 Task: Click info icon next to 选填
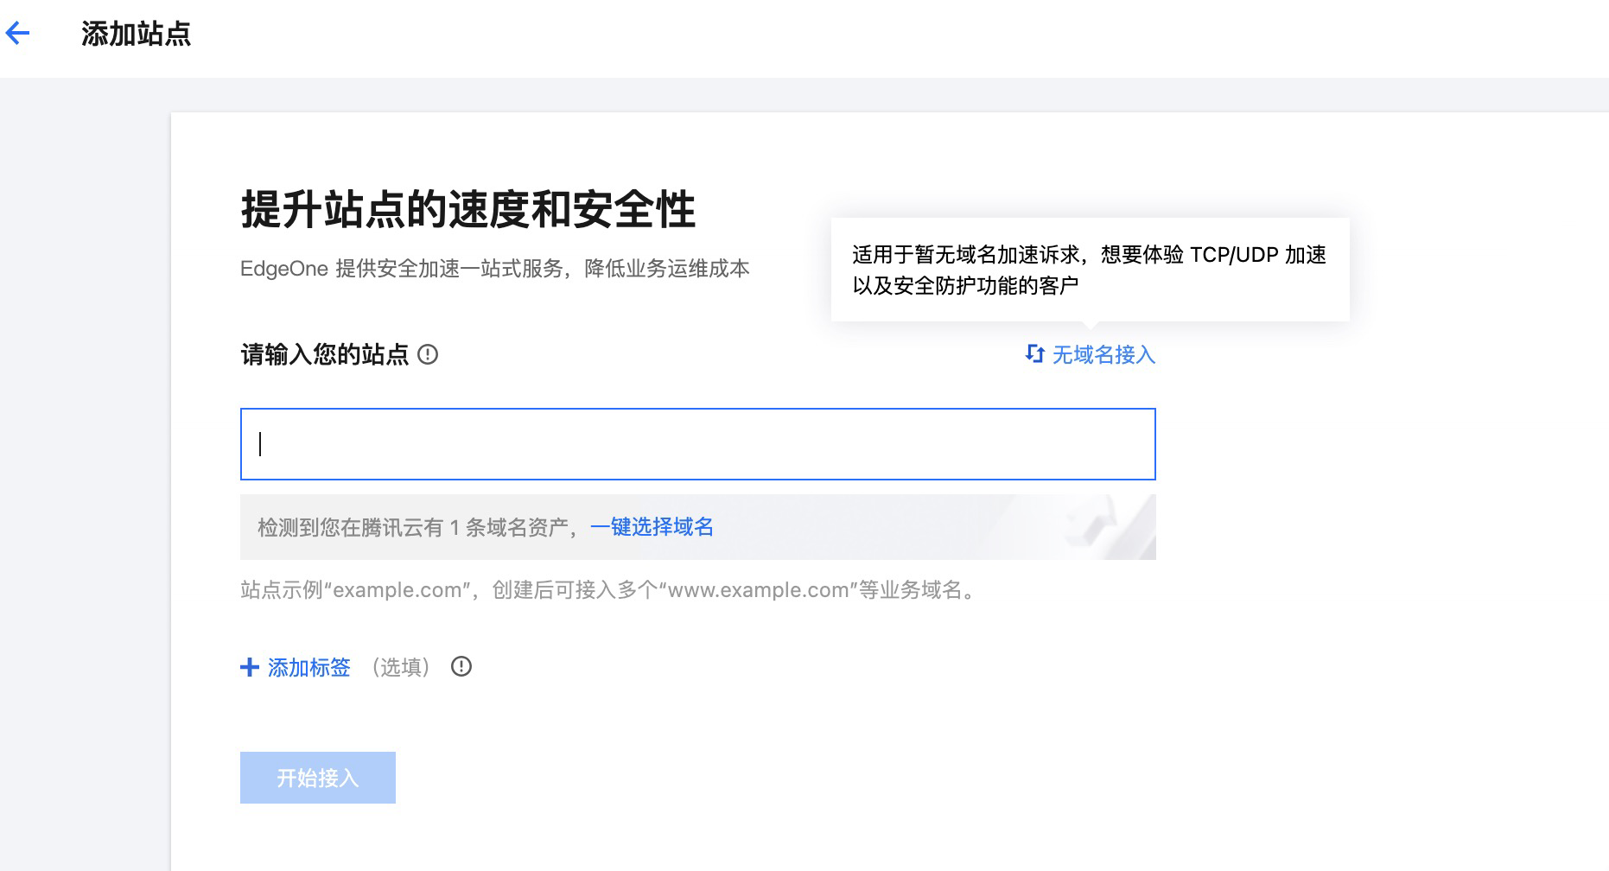pos(461,666)
